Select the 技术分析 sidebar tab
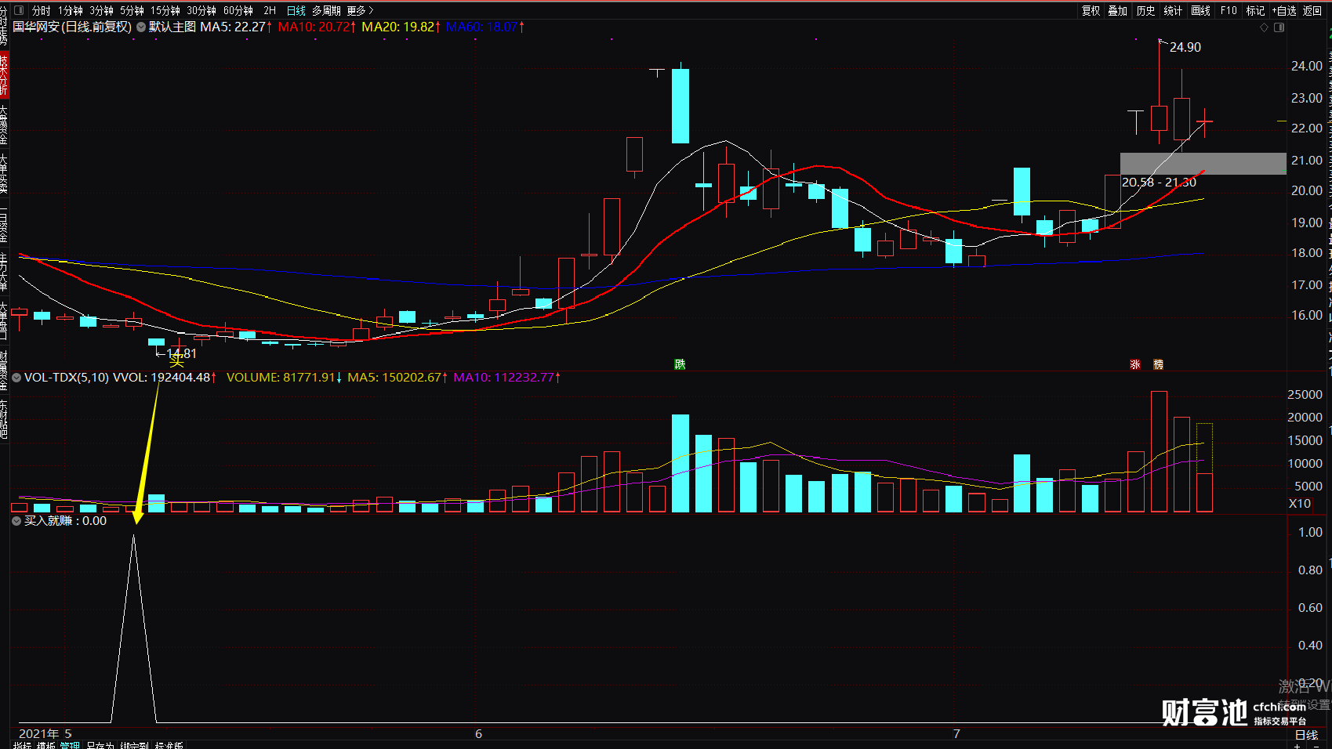1332x749 pixels. coord(5,76)
